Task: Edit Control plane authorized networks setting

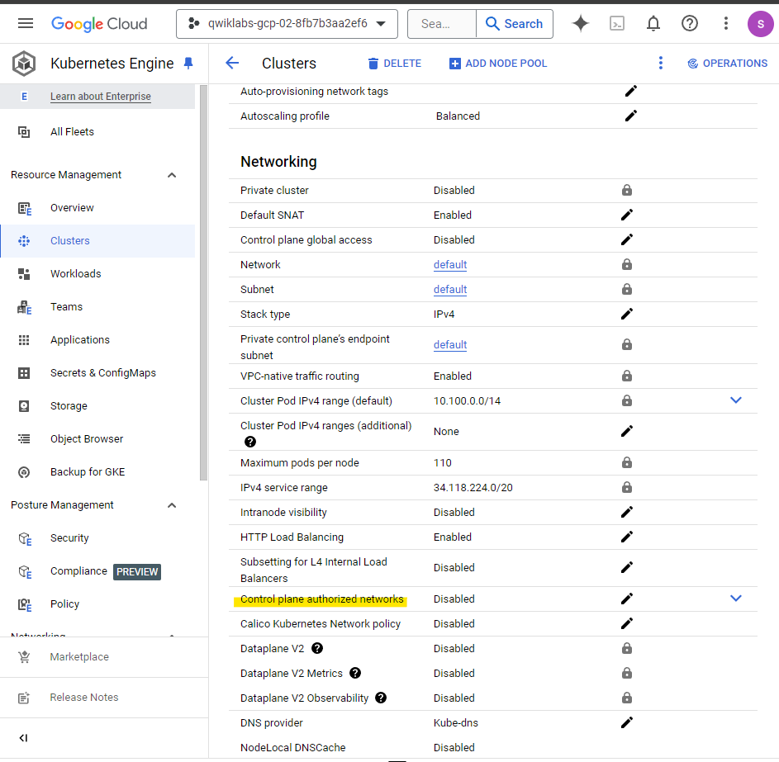Action: 627,599
